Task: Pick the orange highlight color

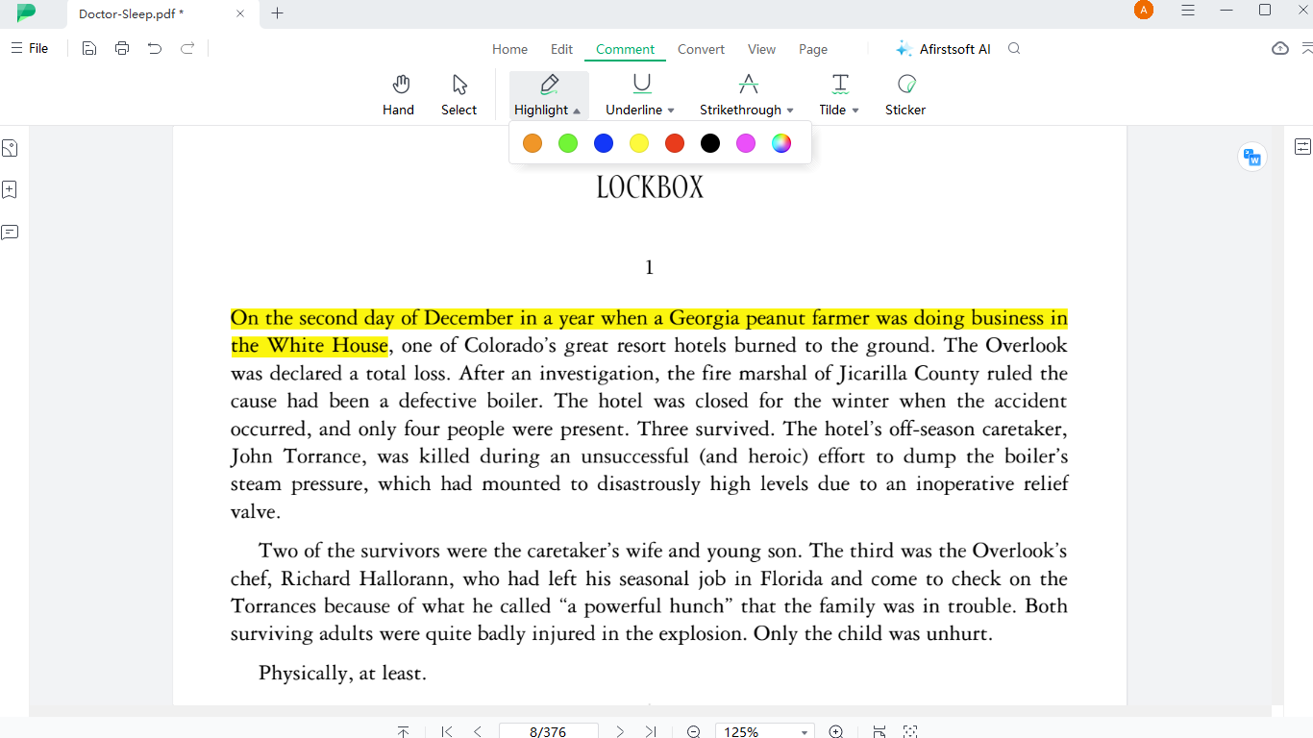Action: [533, 143]
